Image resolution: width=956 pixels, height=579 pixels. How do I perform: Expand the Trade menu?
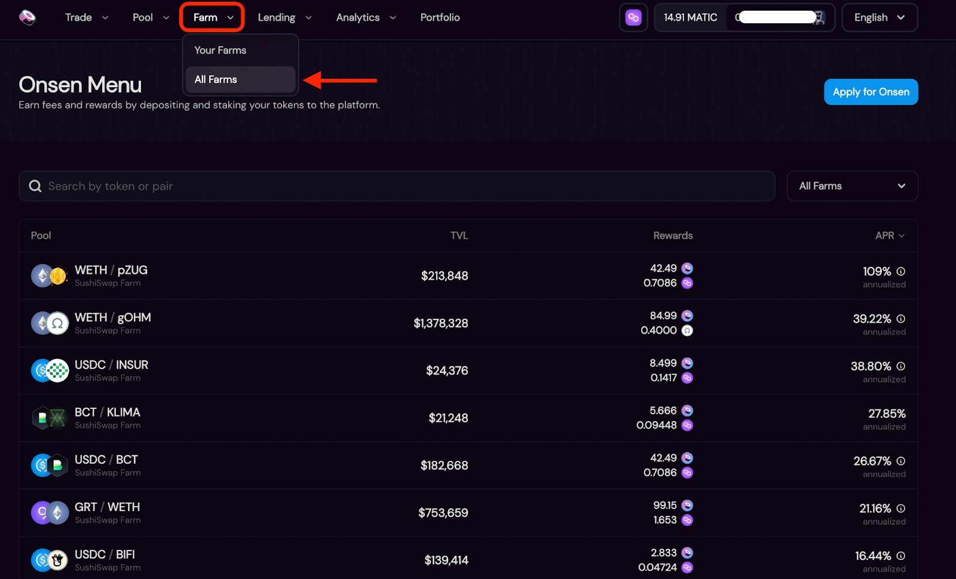tap(86, 17)
